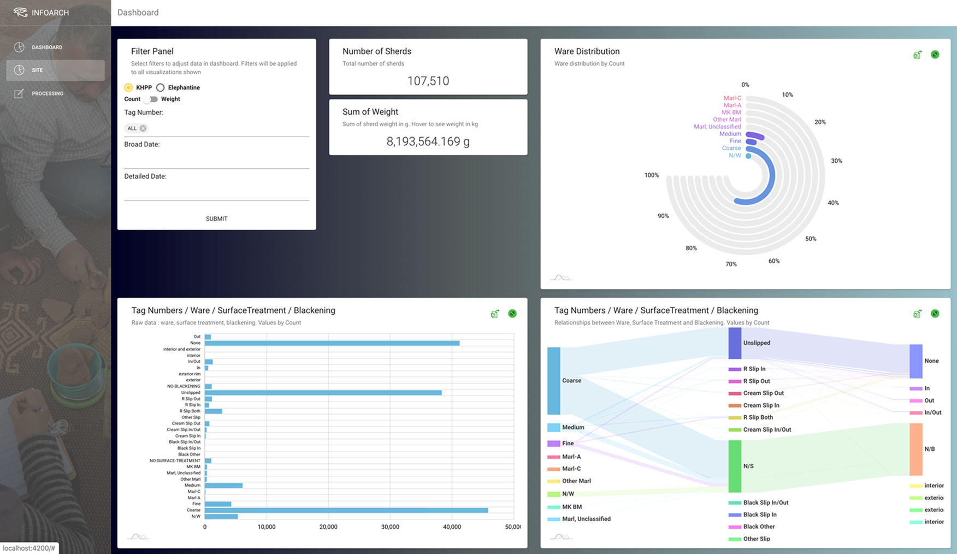
Task: Click the InfoArch eye logo
Action: pos(20,12)
